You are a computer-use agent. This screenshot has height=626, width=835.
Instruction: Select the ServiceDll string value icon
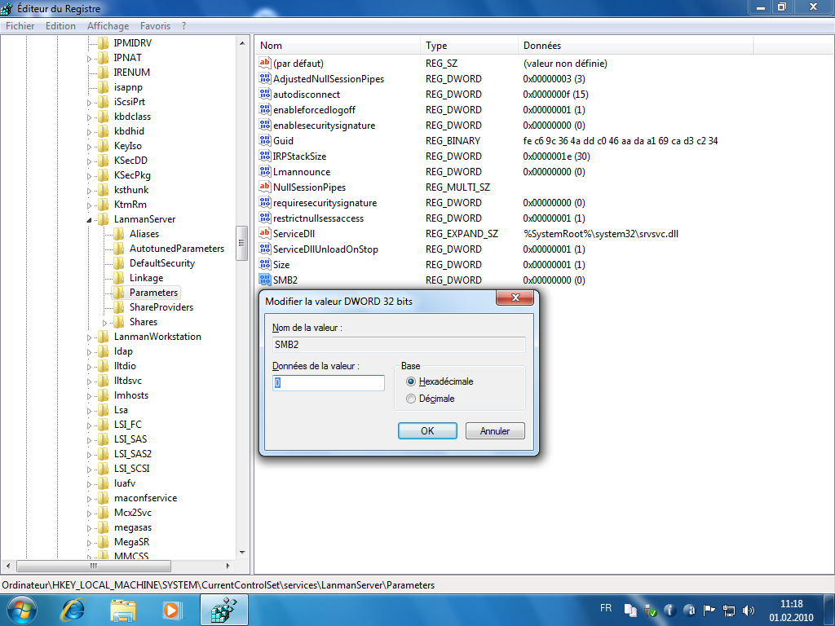pos(264,234)
